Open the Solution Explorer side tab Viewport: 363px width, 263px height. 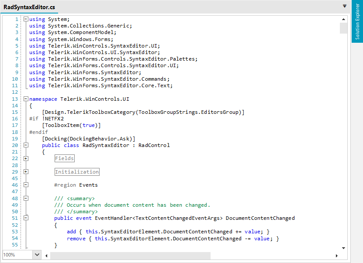tap(357, 21)
